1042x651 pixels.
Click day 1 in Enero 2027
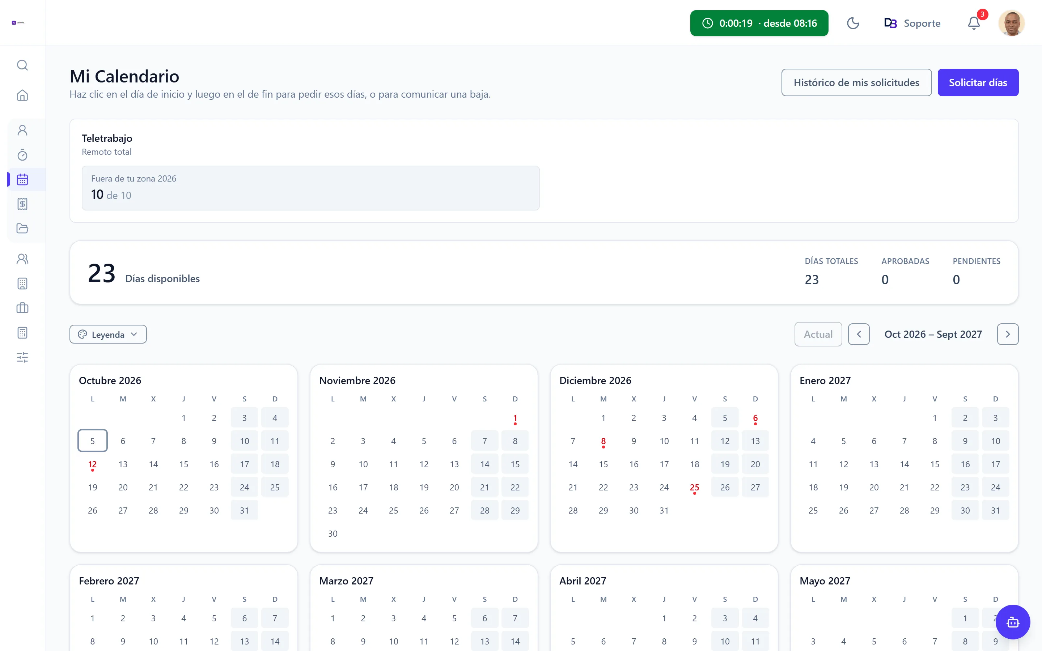coord(935,418)
